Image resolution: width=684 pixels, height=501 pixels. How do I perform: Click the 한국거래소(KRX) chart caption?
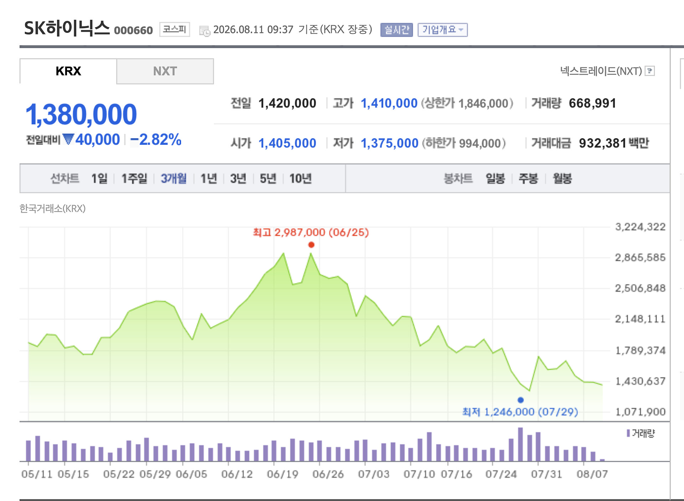52,208
